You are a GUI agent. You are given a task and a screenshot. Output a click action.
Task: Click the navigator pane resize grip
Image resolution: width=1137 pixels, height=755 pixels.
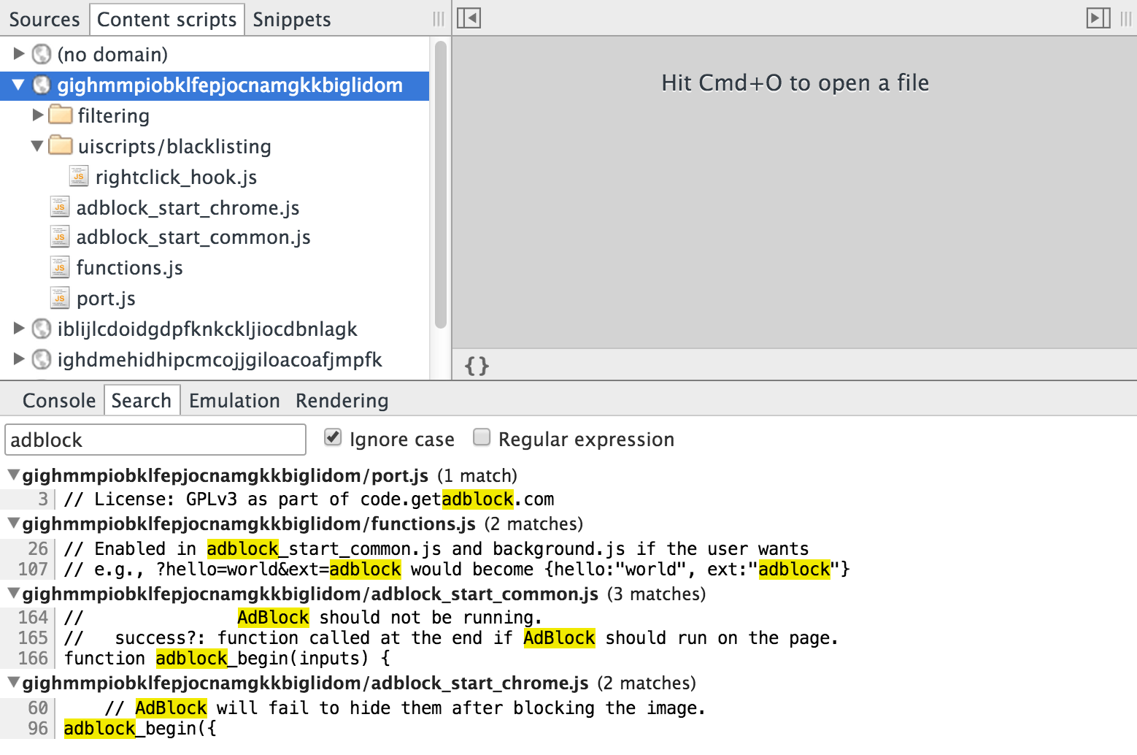pos(439,19)
